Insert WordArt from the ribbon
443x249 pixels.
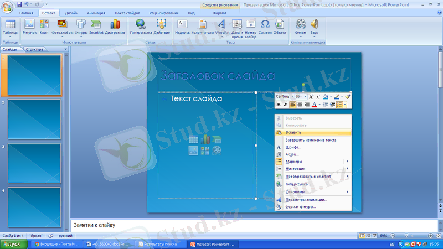tap(221, 25)
